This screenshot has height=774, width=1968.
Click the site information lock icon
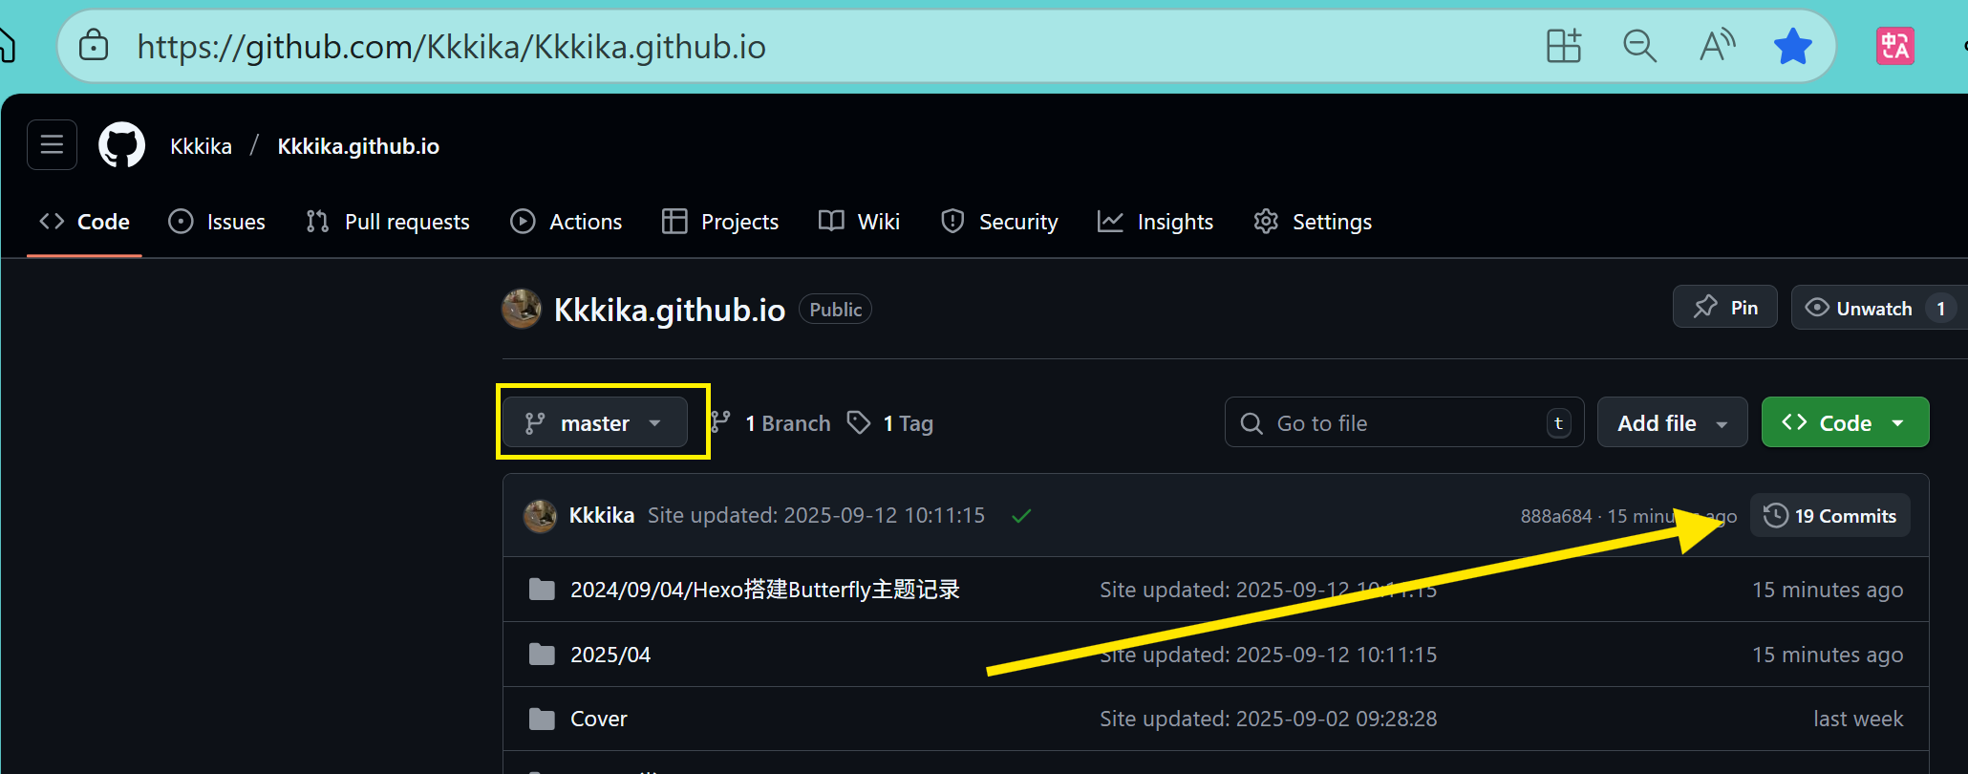click(x=94, y=45)
